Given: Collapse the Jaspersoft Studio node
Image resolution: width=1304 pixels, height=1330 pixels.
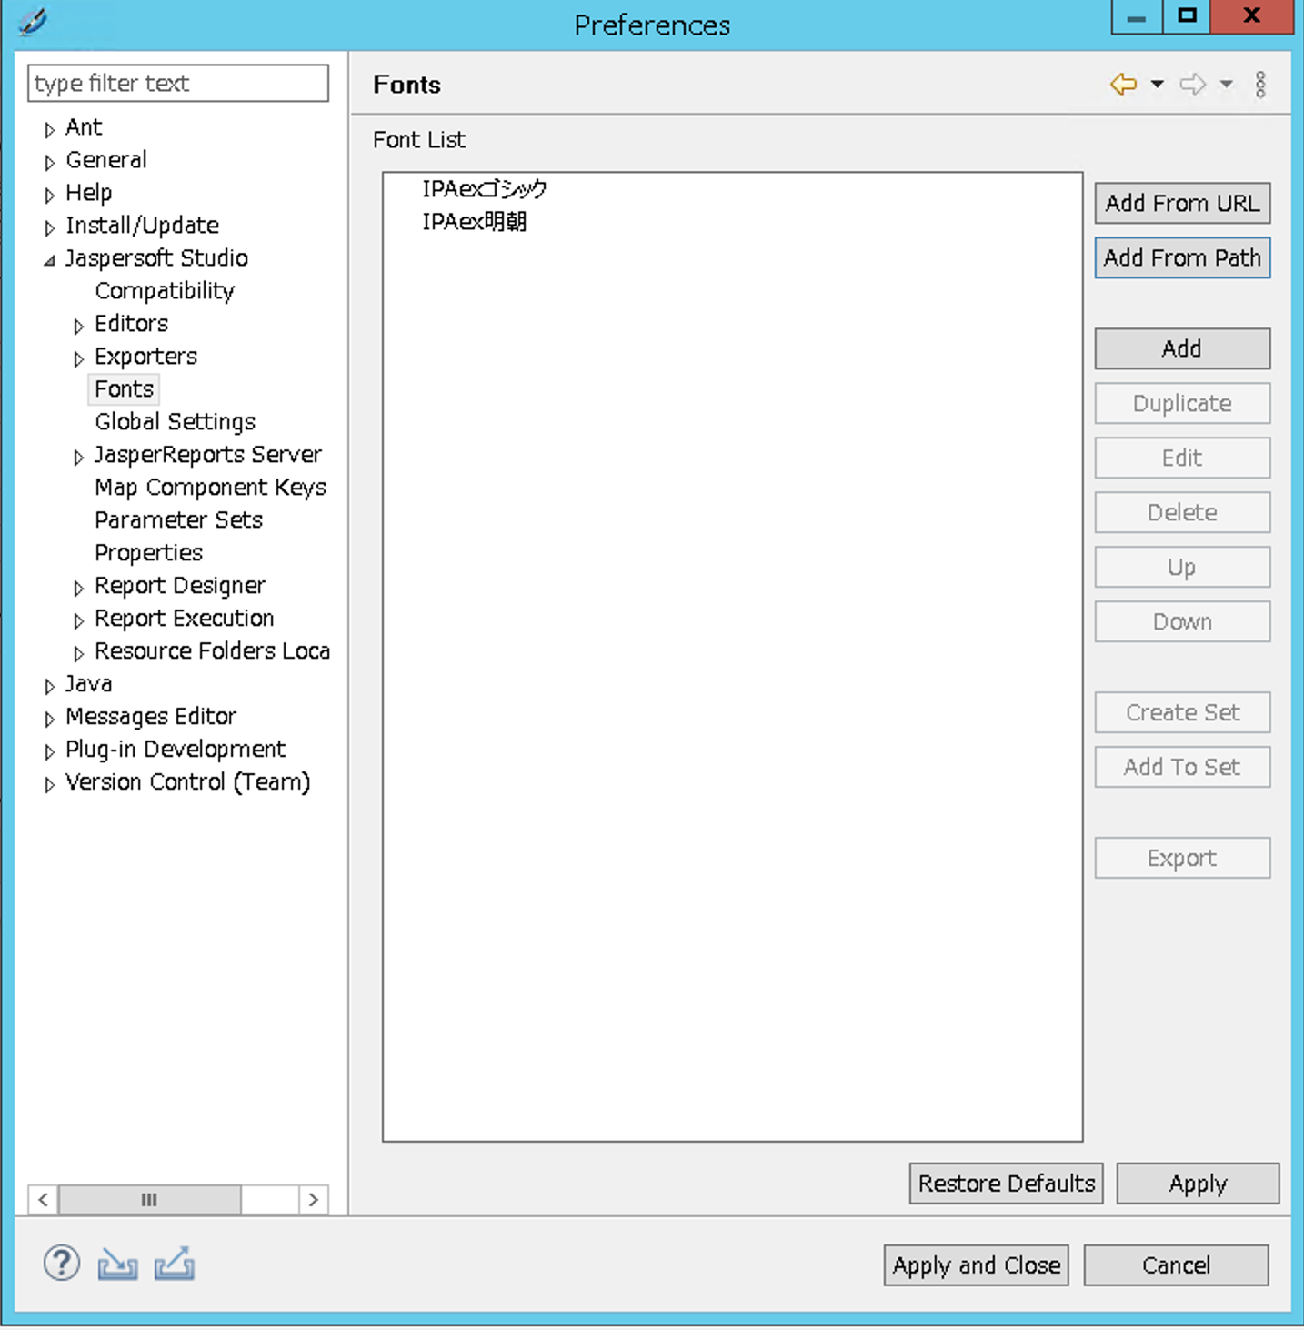Looking at the screenshot, I should click(x=49, y=260).
